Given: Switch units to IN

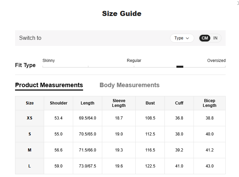Looking at the screenshot, I should (215, 38).
